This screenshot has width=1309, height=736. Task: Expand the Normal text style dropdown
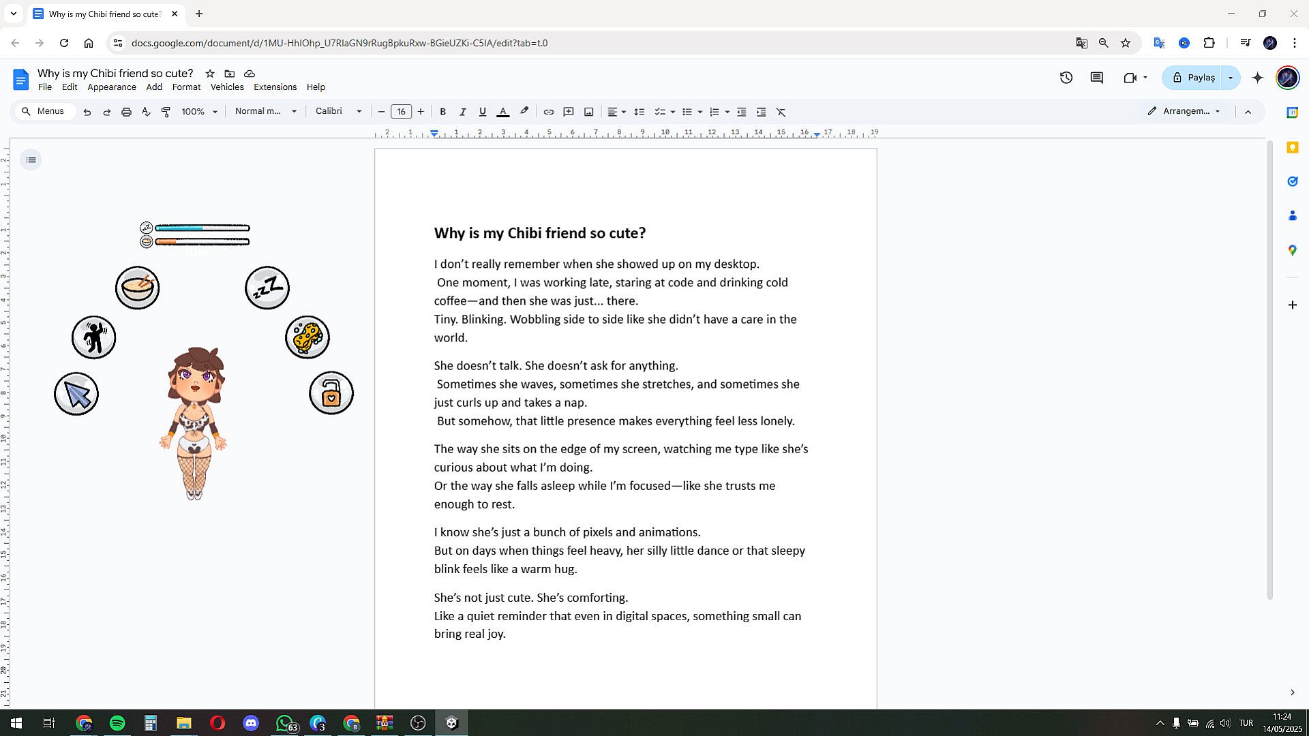tap(266, 111)
